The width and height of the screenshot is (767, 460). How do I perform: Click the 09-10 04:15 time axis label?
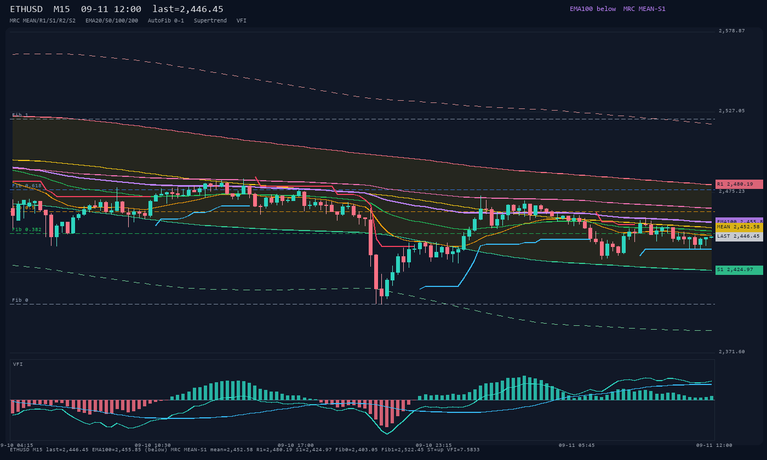point(16,445)
